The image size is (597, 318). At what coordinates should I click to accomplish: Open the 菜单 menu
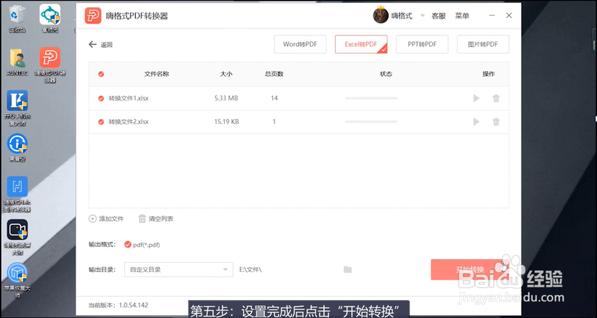(462, 16)
